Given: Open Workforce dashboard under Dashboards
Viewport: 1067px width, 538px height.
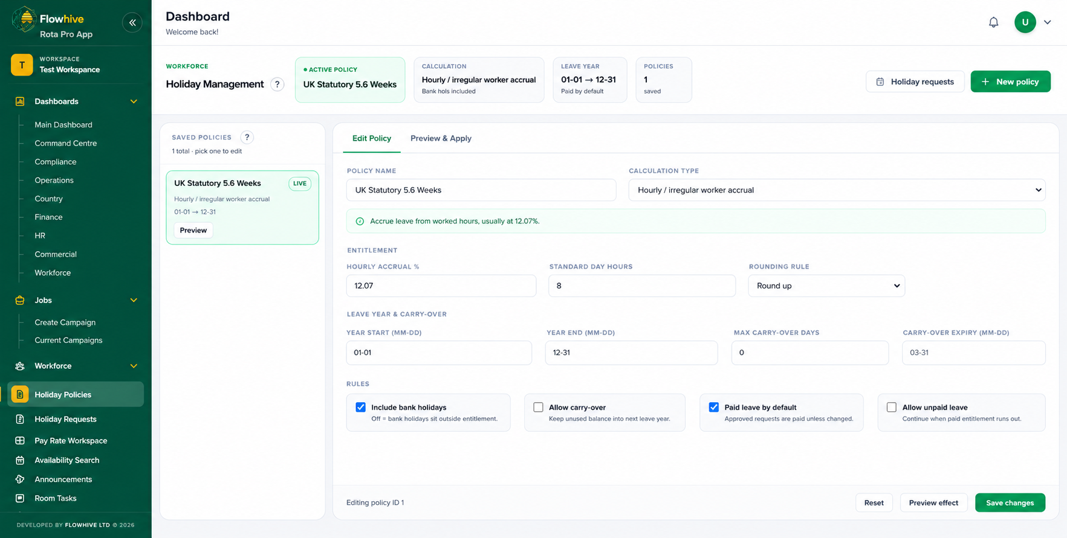Looking at the screenshot, I should (53, 273).
